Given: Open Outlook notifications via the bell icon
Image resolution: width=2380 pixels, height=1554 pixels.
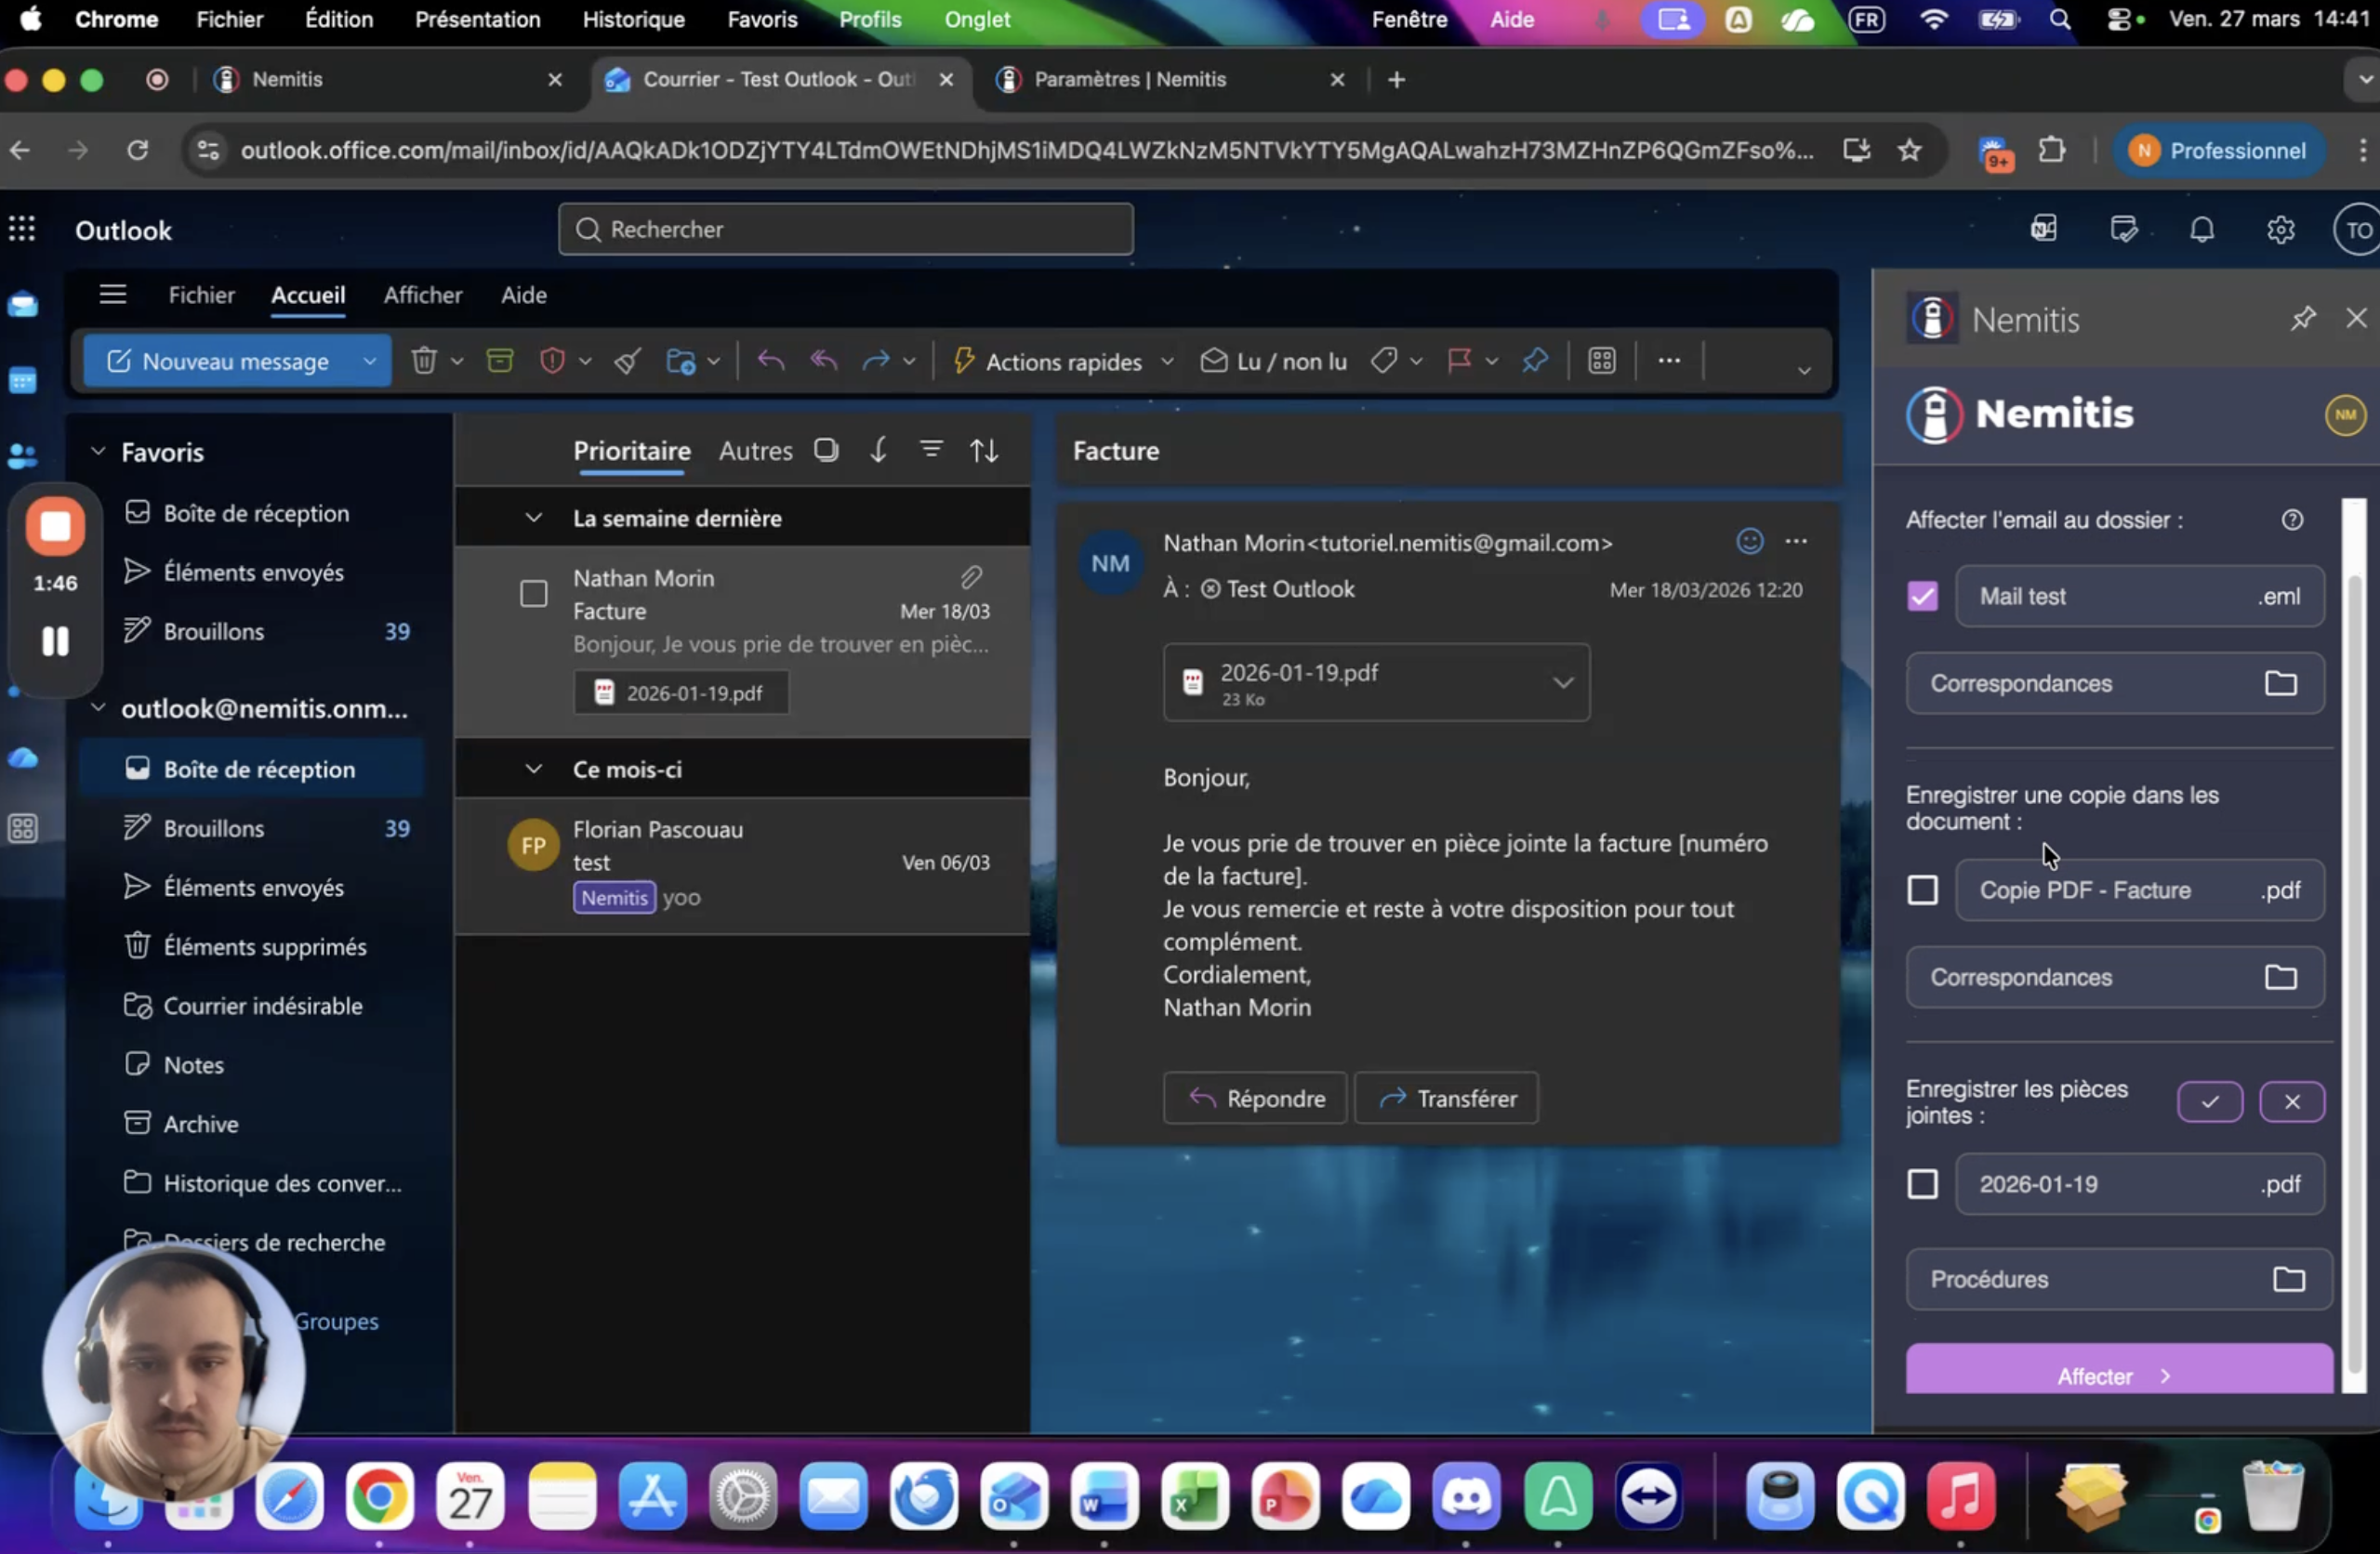Looking at the screenshot, I should [x=2202, y=229].
